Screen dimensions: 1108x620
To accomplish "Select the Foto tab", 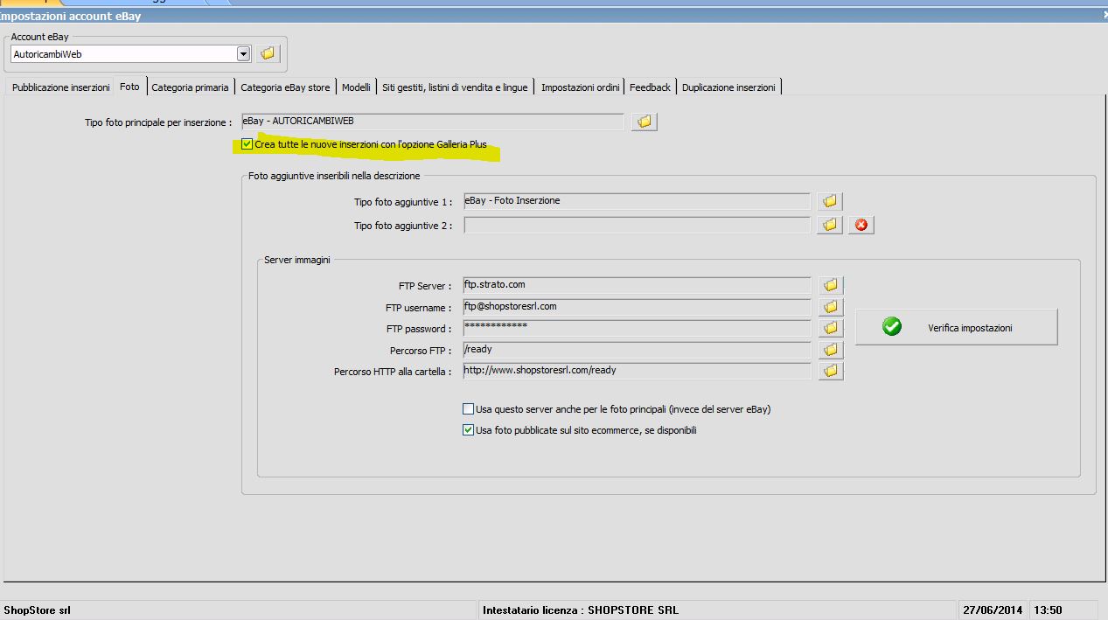I will pyautogui.click(x=129, y=87).
